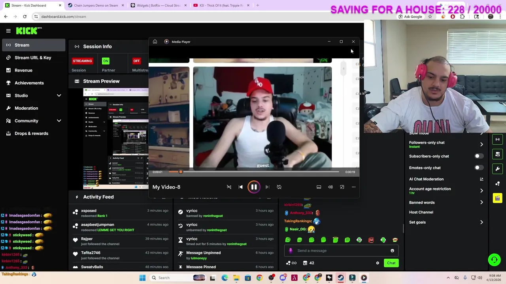Click the broadcast signal icon in right sidebar
Image resolution: width=506 pixels, height=284 pixels.
tap(498, 139)
